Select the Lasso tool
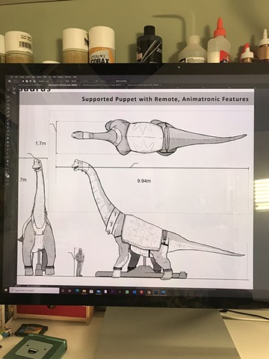 coord(8,96)
